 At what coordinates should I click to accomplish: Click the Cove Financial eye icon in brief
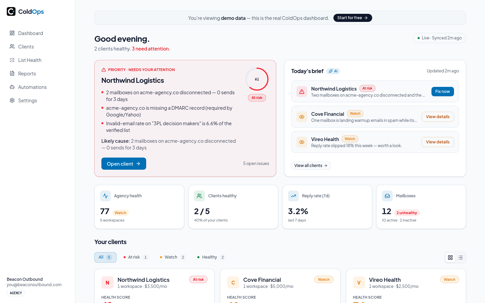[x=302, y=117]
